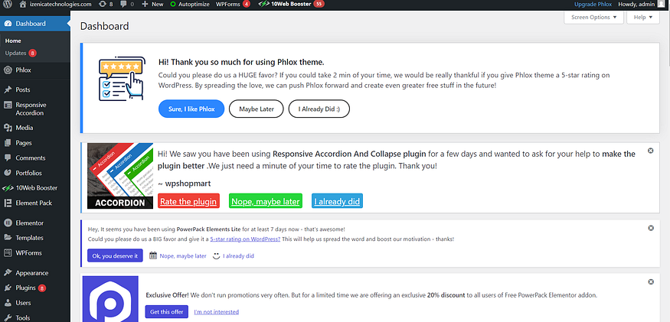Dismiss the PowerPack exclusive offer notice

[650, 282]
